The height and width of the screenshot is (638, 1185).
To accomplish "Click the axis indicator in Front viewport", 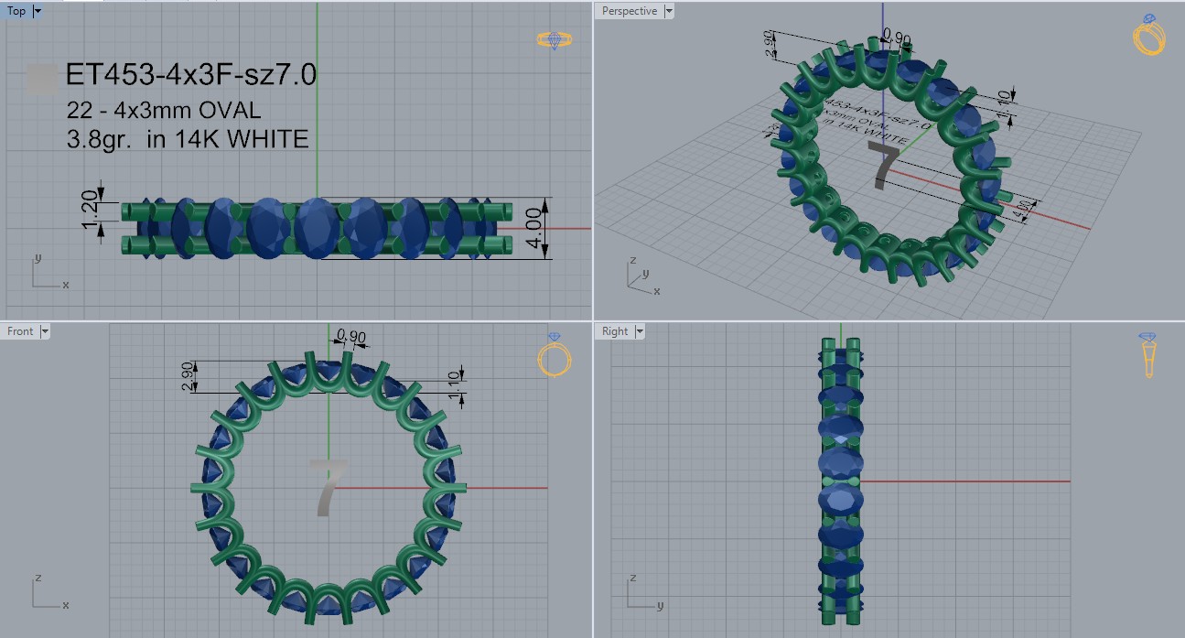I will click(x=49, y=590).
